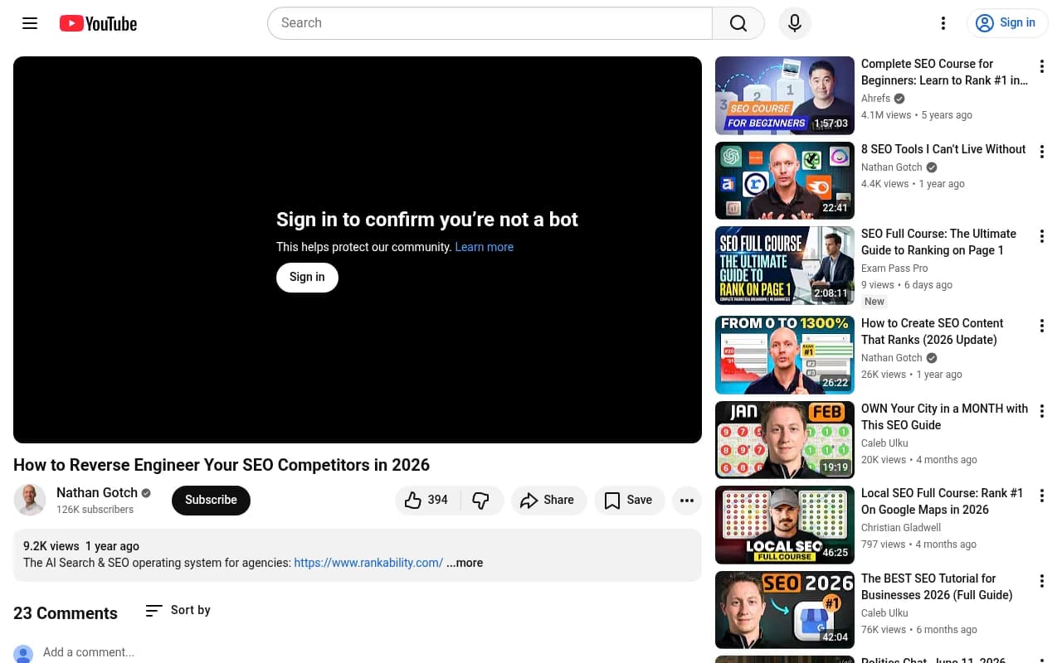
Task: Sign in from the top-right button
Action: 1007,23
